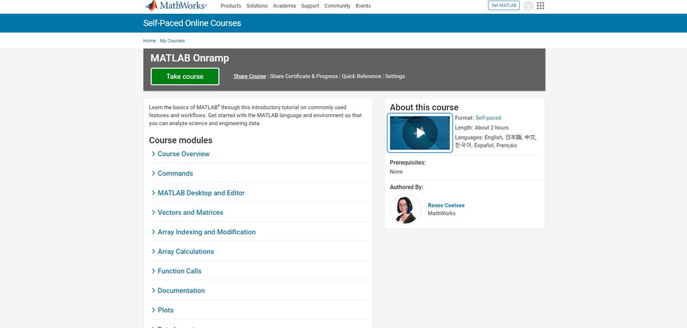Open Share Certificate & Progress link

pos(304,76)
